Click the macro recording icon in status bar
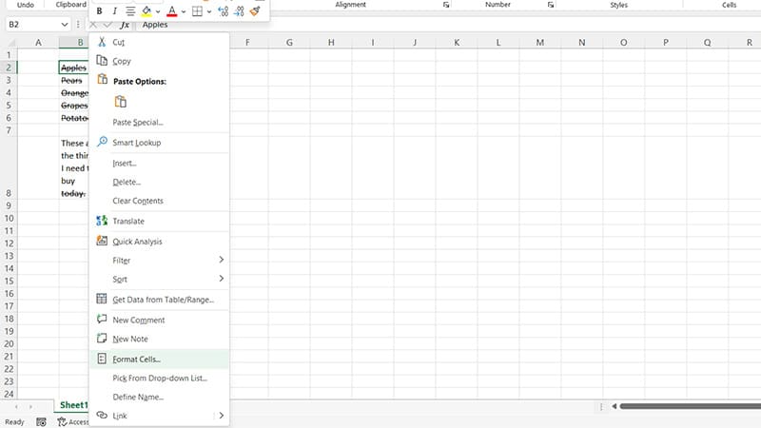 coord(41,422)
